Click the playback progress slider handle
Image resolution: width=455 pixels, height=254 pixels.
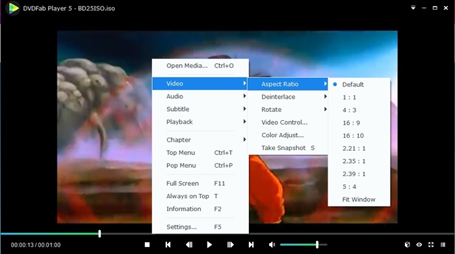(99, 234)
